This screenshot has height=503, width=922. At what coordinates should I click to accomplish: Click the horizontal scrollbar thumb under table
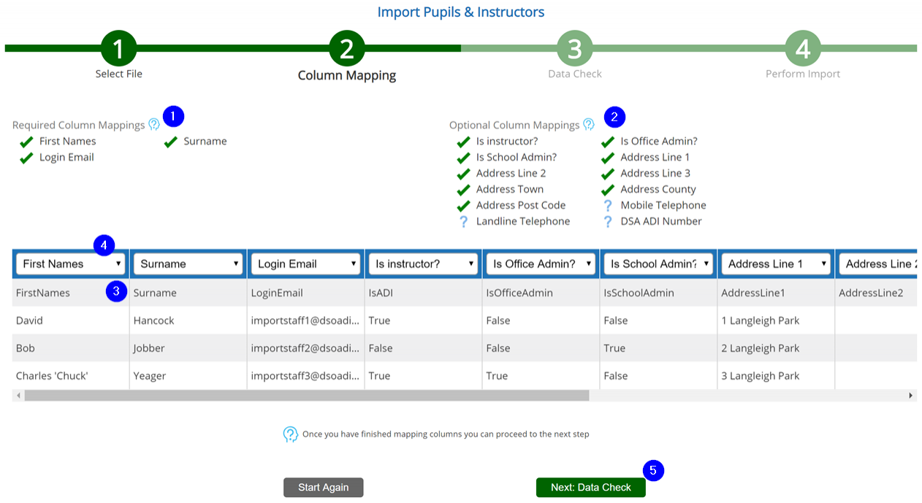coord(307,395)
